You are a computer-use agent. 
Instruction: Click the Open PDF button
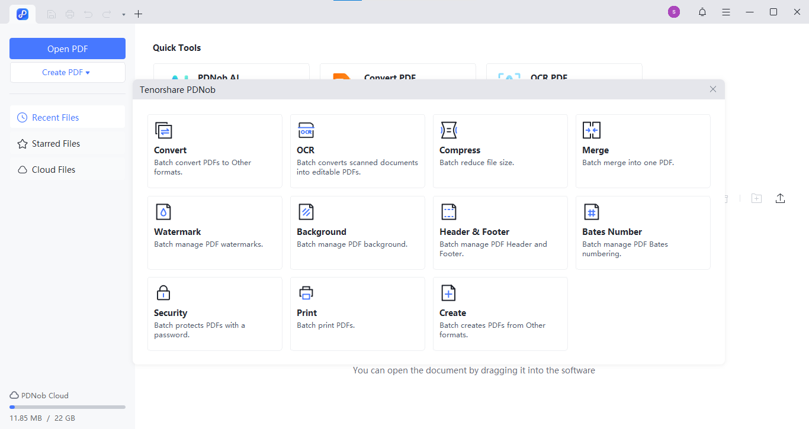tap(68, 48)
